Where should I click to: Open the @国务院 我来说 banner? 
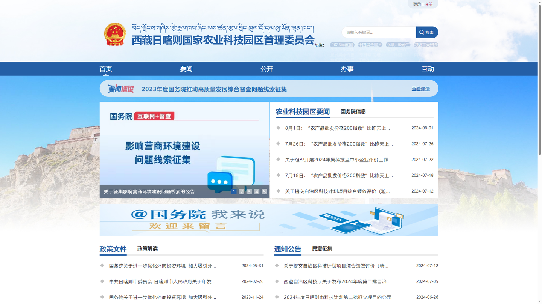click(269, 220)
